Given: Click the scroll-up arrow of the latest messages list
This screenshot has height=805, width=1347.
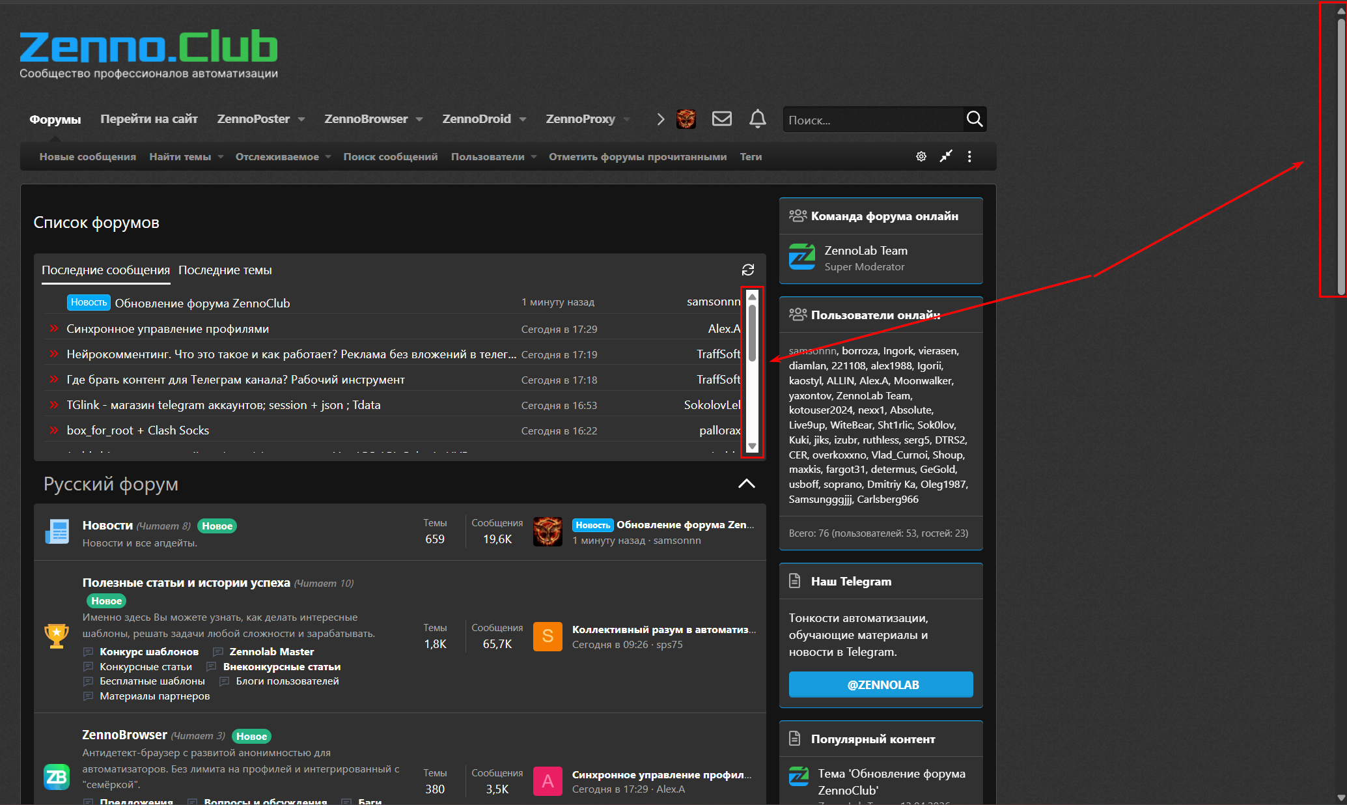Looking at the screenshot, I should [x=752, y=297].
